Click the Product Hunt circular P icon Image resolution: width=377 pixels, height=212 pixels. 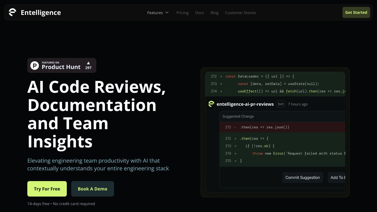coord(34,65)
